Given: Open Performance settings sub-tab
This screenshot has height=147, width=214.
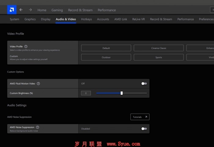Looking at the screenshot, I should point(186,19).
